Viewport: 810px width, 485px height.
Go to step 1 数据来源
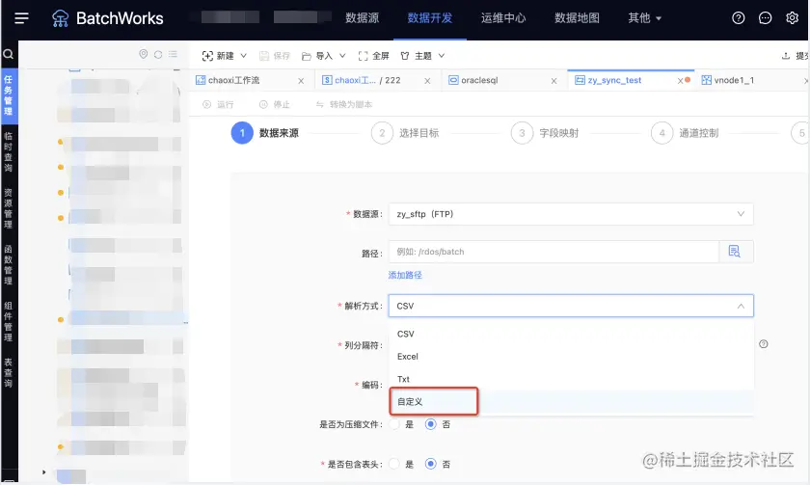(265, 133)
